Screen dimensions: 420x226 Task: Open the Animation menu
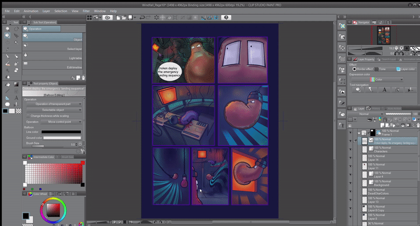30,11
